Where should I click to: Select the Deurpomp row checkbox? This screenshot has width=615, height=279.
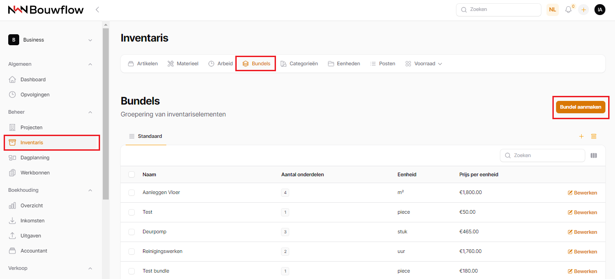click(x=132, y=232)
